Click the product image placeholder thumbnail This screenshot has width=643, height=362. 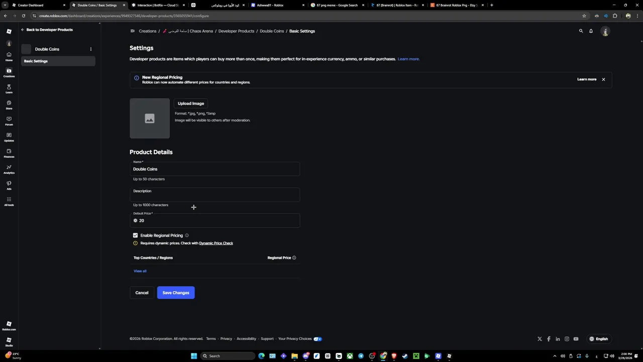[150, 119]
